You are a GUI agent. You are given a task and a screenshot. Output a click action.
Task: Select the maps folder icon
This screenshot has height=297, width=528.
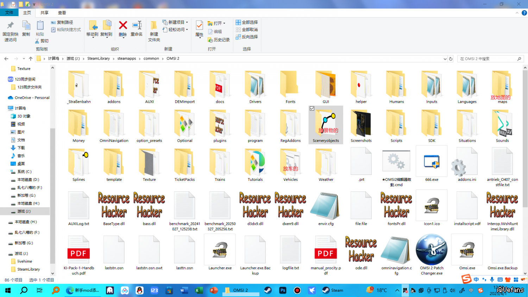pos(502,84)
